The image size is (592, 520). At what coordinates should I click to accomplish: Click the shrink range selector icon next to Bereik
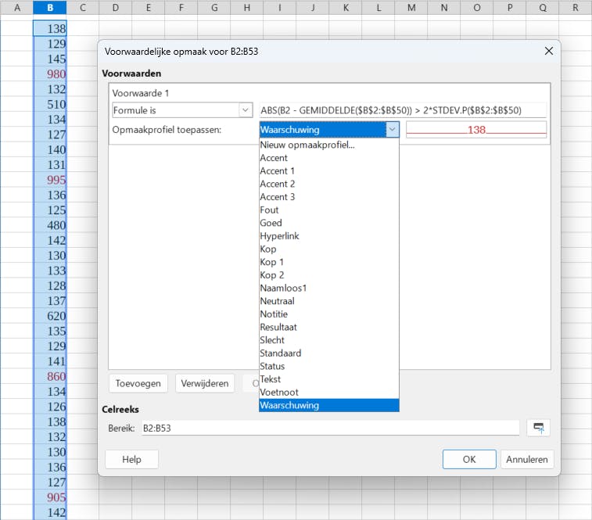coord(538,428)
